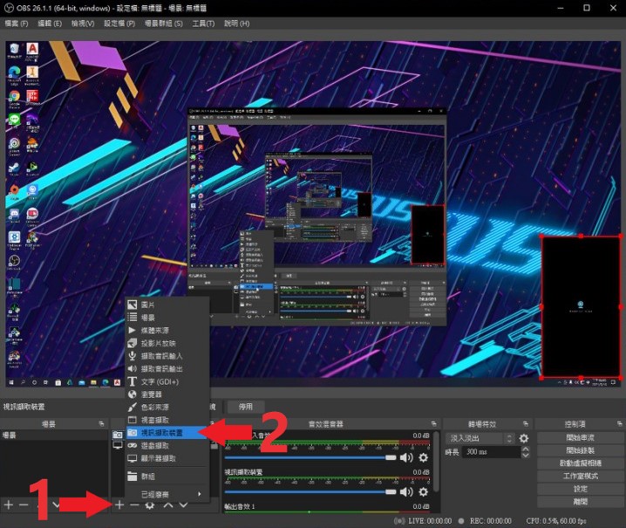Add a new scene with the plus icon
The width and height of the screenshot is (626, 528).
tap(9, 504)
